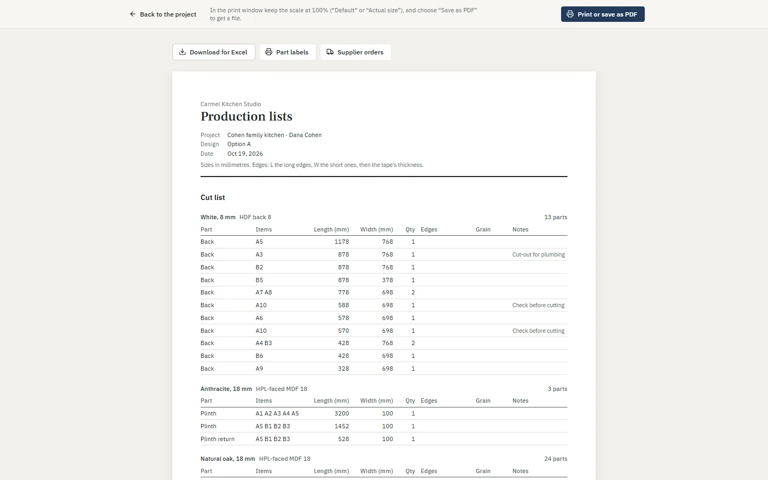Download the lists for Excel

click(213, 52)
